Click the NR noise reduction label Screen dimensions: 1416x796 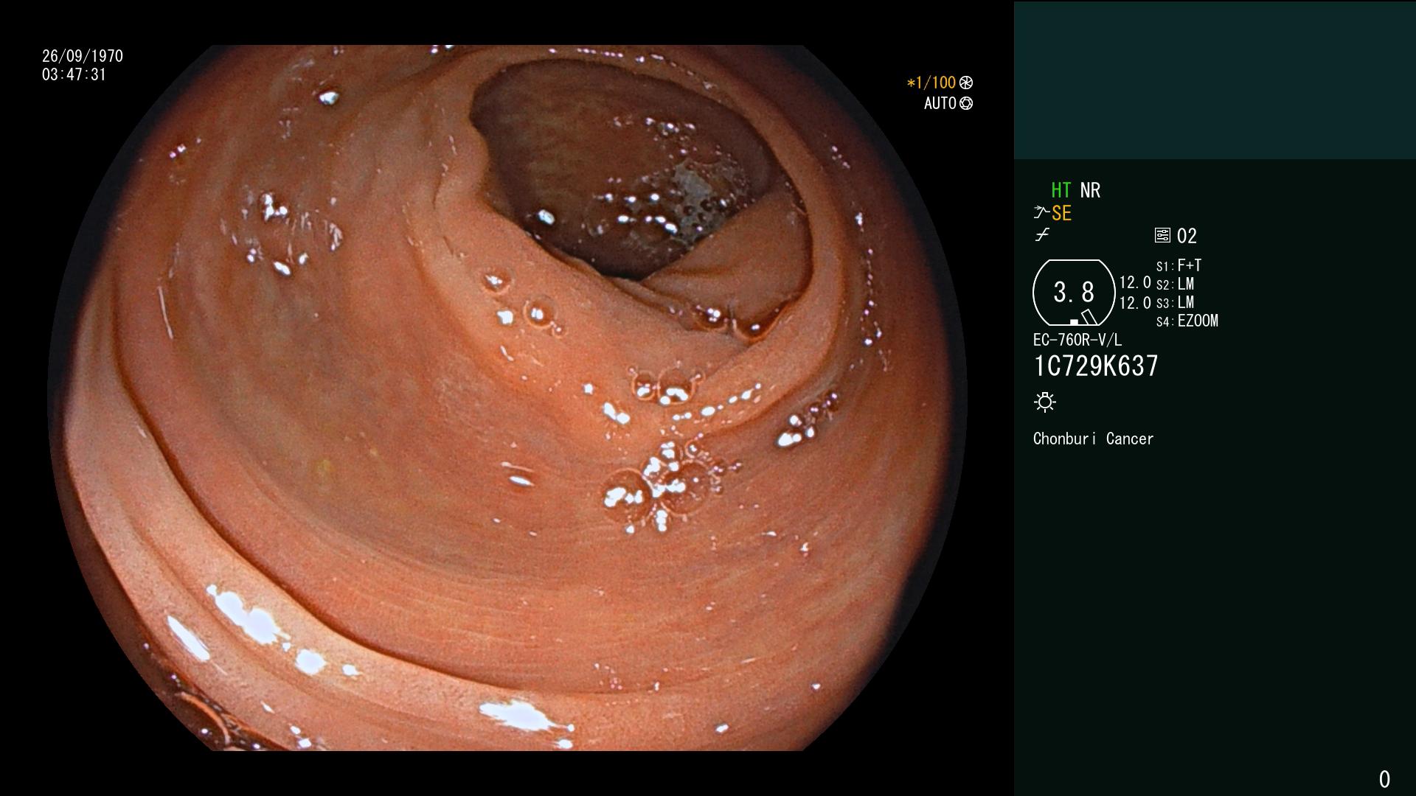1090,190
